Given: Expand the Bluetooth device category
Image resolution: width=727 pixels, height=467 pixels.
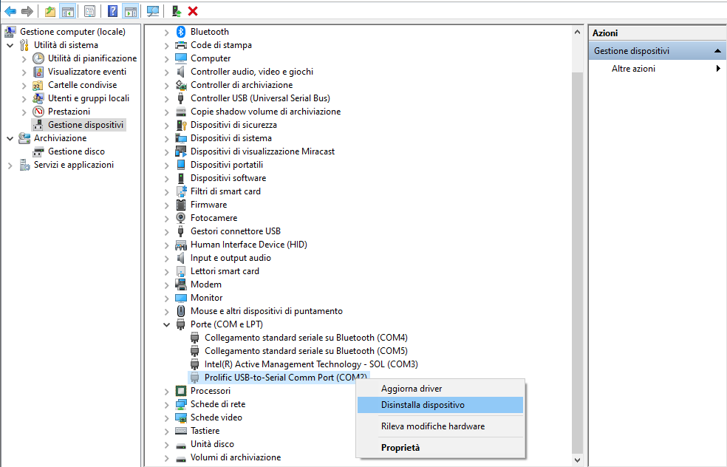Looking at the screenshot, I should point(166,33).
